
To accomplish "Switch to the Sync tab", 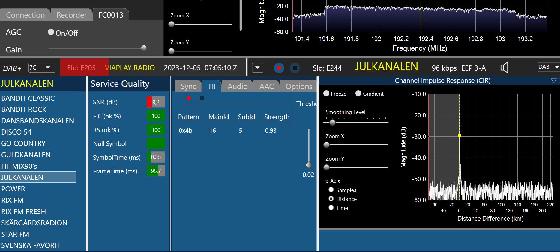I will pos(188,86).
